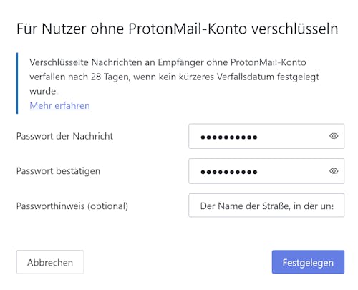This screenshot has height=290, width=358.
Task: Confirm with the Festgelegen button
Action: click(308, 262)
